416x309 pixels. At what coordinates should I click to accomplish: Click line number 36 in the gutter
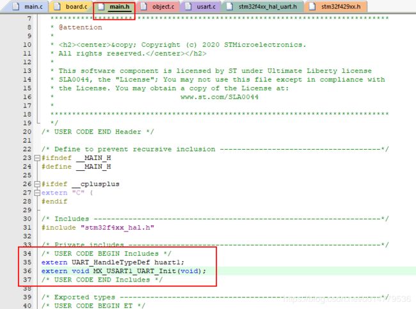pyautogui.click(x=27, y=271)
